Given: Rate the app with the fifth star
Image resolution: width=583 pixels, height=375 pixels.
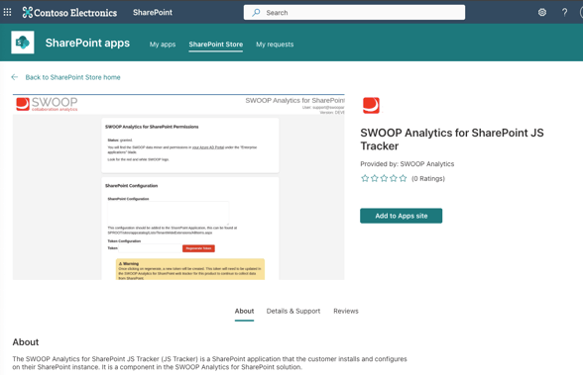Looking at the screenshot, I should pyautogui.click(x=403, y=178).
